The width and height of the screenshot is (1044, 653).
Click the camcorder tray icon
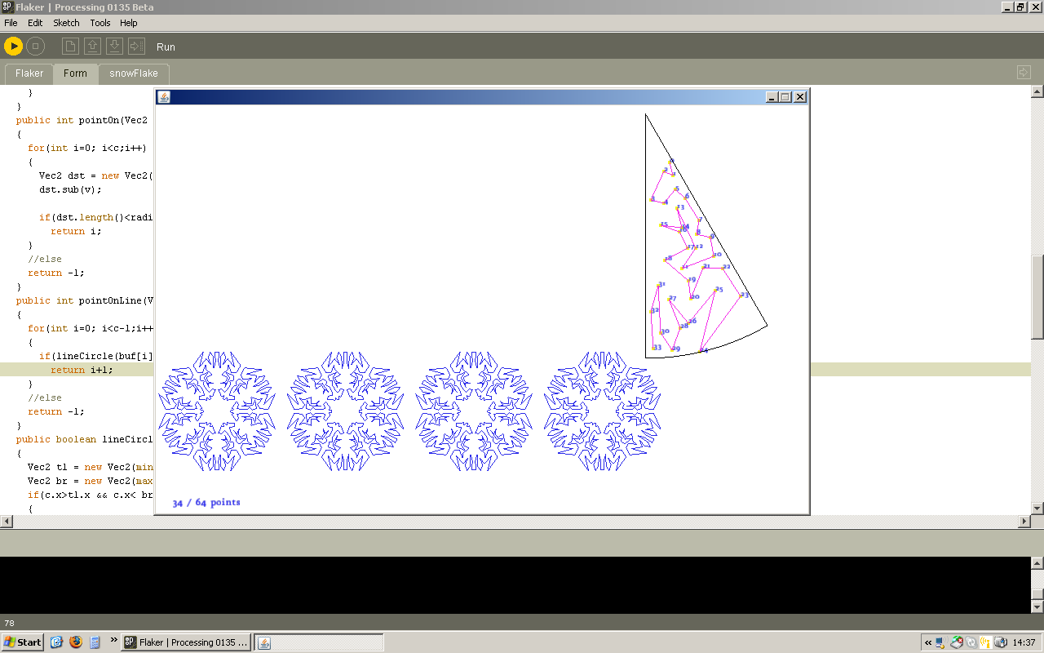[1001, 642]
